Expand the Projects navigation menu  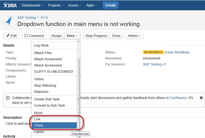[56, 5]
